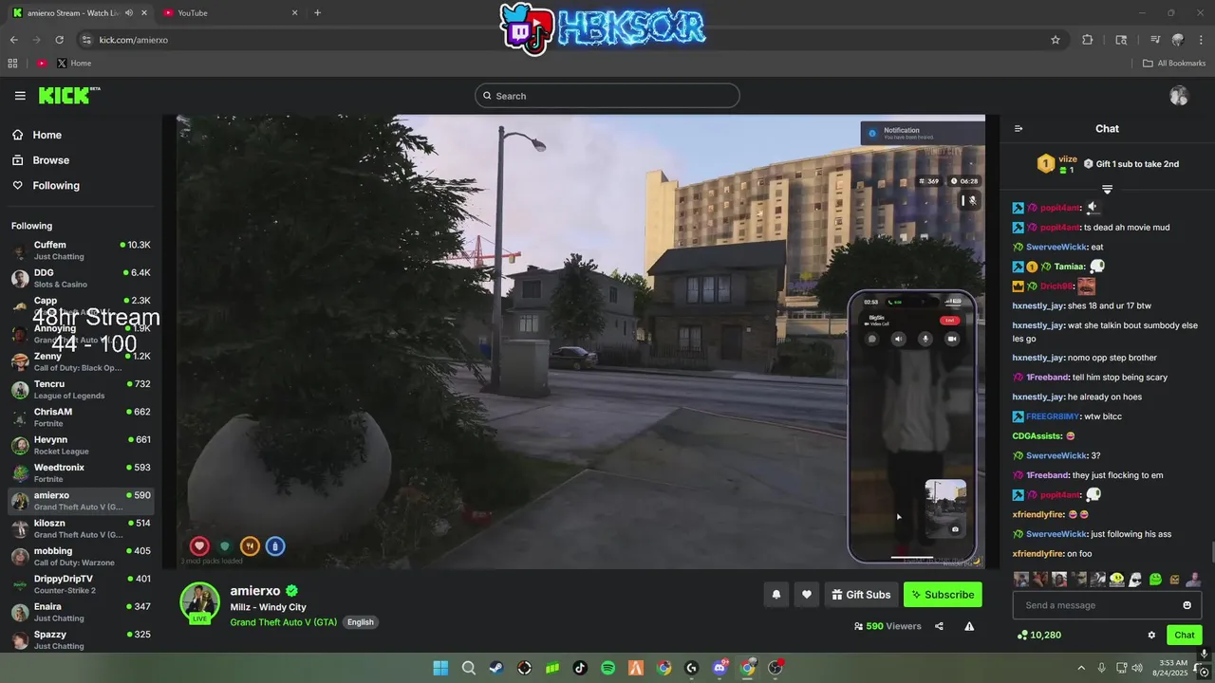The image size is (1215, 683).
Task: Collapse the chat panel
Action: pyautogui.click(x=1019, y=129)
